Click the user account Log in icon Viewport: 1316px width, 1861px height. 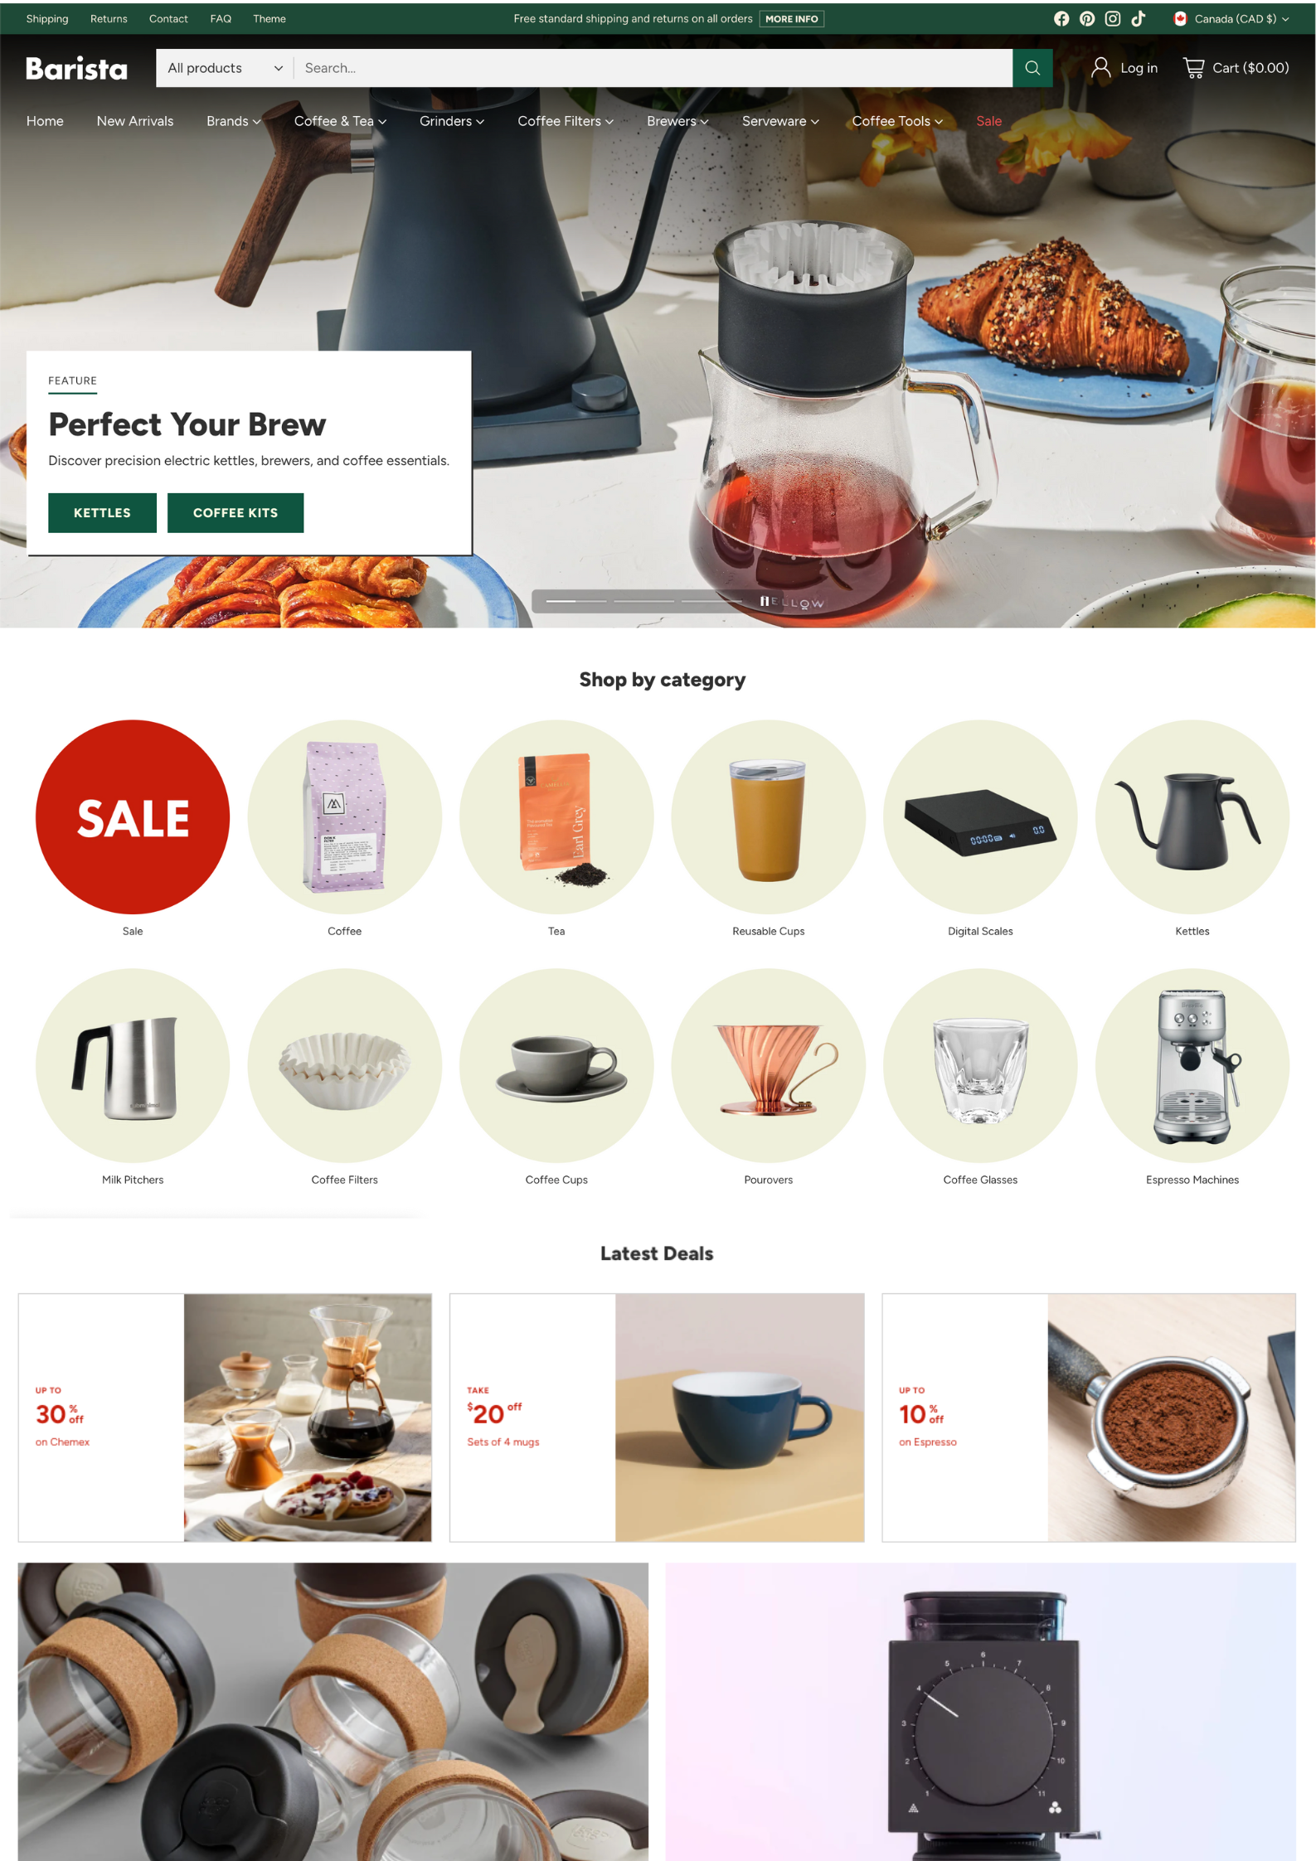pos(1100,68)
